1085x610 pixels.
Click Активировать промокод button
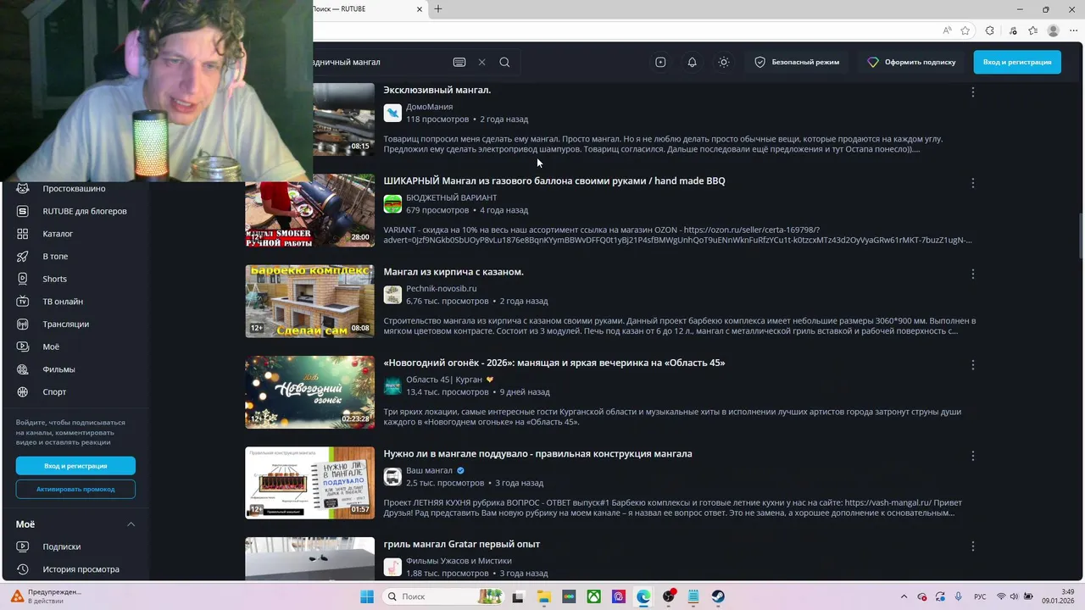pos(75,489)
